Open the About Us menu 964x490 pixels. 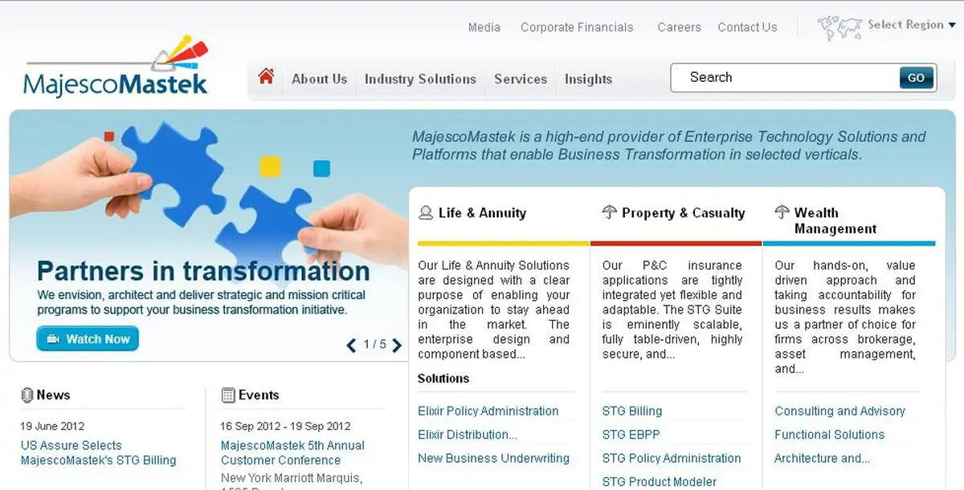pyautogui.click(x=320, y=79)
